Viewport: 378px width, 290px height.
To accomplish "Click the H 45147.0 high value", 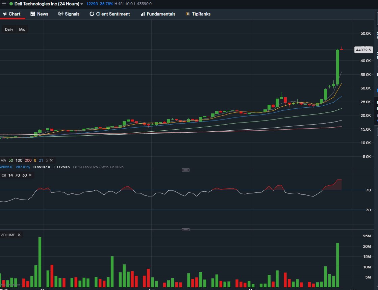I will [42, 167].
